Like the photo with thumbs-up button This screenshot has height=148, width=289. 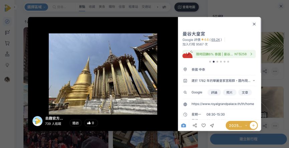coord(91,123)
